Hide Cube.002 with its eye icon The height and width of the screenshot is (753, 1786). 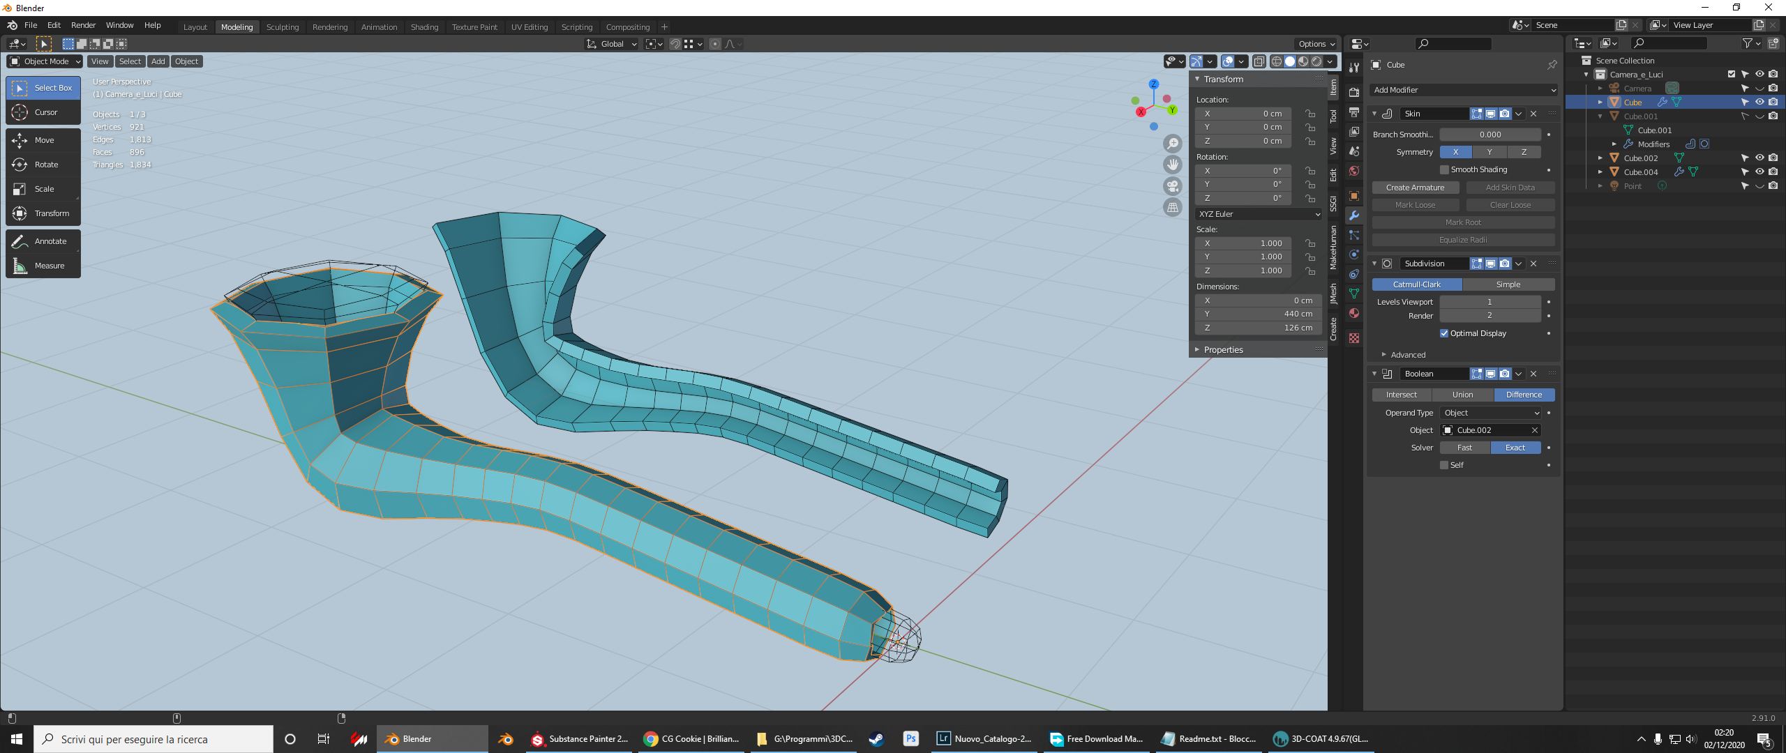[1759, 158]
